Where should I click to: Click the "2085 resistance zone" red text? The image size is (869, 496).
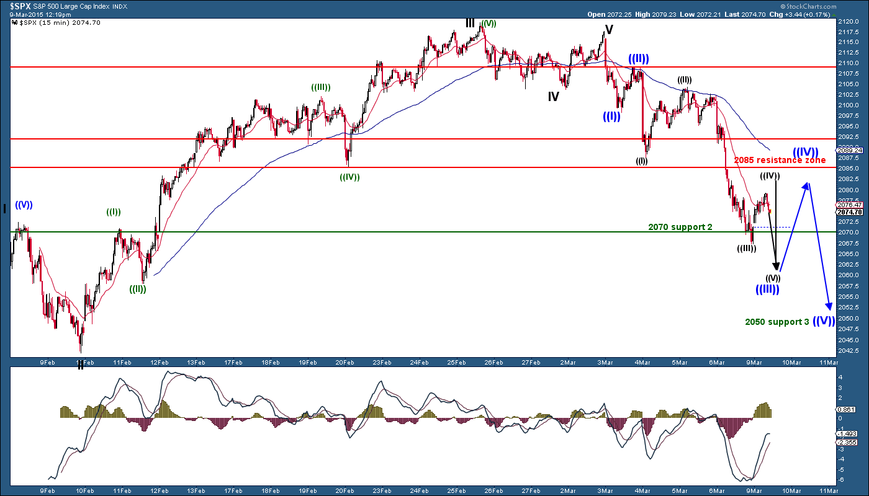coord(780,160)
